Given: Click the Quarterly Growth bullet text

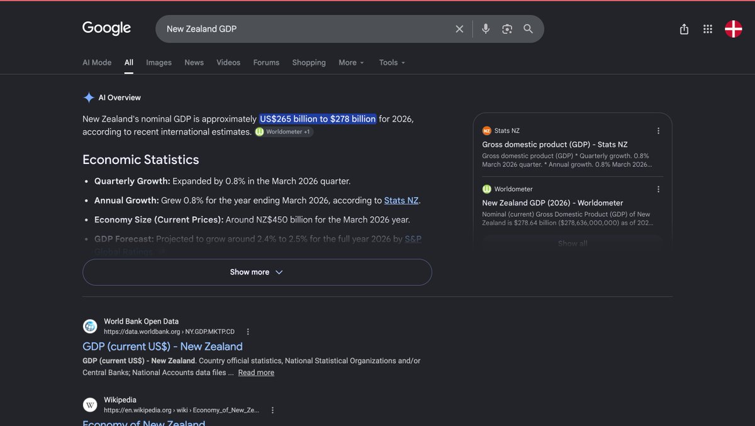Looking at the screenshot, I should [222, 181].
